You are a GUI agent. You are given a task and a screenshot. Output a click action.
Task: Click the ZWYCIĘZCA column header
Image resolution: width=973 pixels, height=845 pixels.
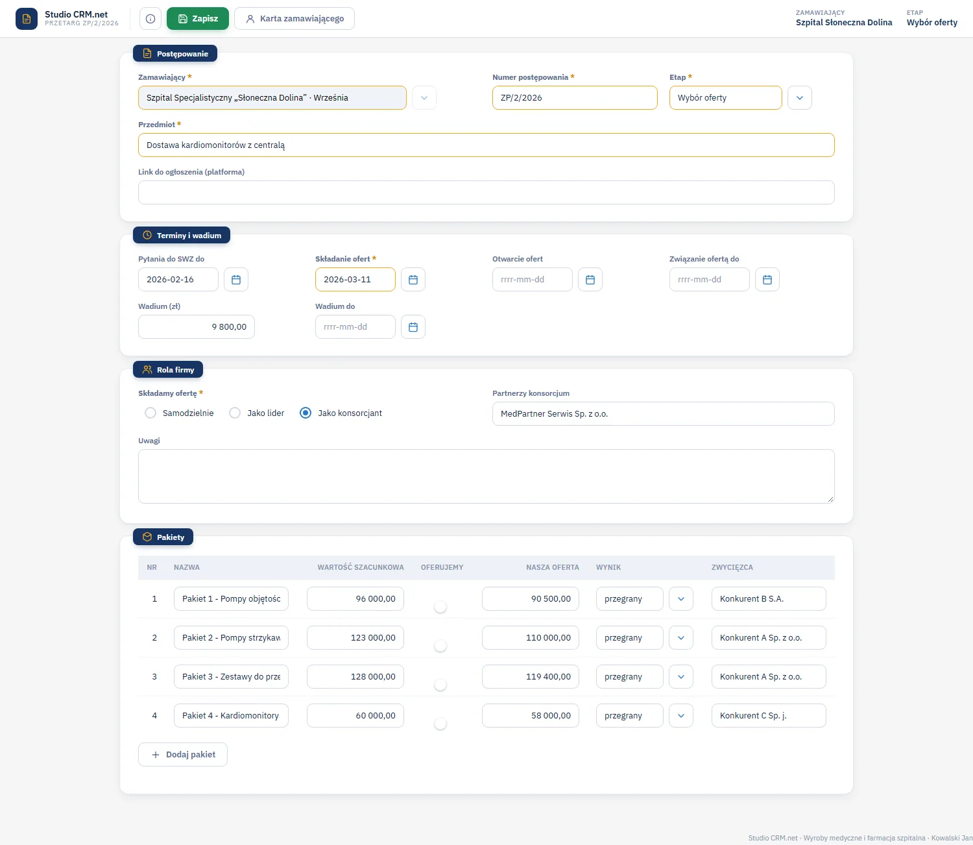732,568
